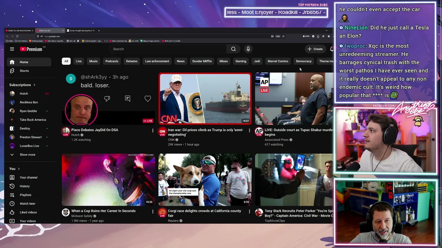Play the Cop Ruins Career thumbnail
The width and height of the screenshot is (442, 248).
tap(108, 179)
